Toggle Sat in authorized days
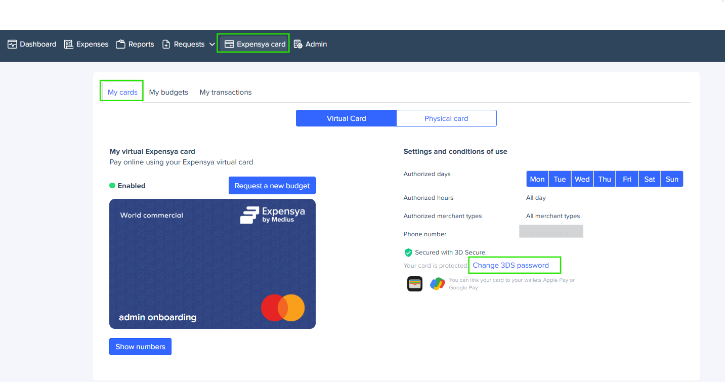Screen dimensions: 725x382 650,179
